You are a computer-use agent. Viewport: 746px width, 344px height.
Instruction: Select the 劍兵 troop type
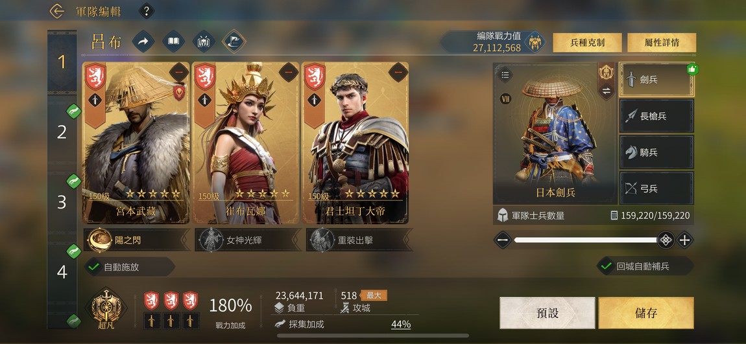pyautogui.click(x=656, y=80)
